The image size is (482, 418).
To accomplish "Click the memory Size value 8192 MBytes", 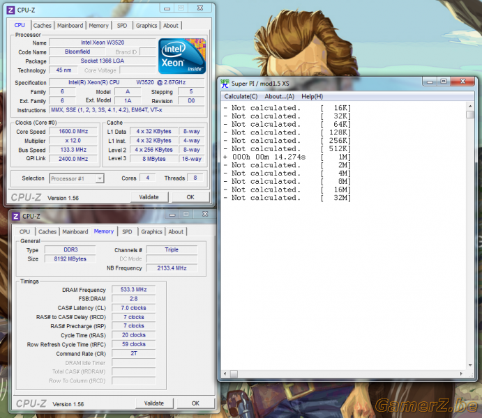I will pos(70,258).
